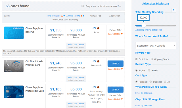The height and width of the screenshot is (108, 182).
Task: Open the question mark help icon
Action: coord(174,10)
